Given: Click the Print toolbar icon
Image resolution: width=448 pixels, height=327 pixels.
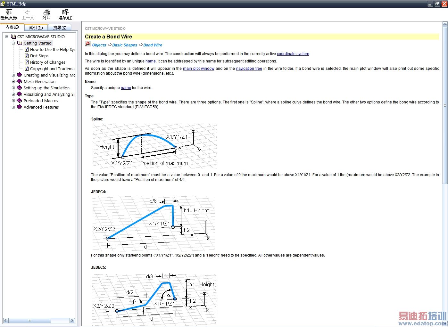Looking at the screenshot, I should point(47,12).
